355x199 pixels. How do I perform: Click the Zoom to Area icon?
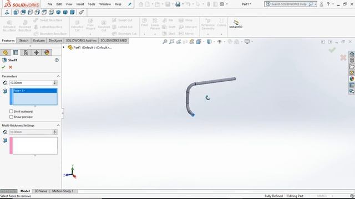171,41
